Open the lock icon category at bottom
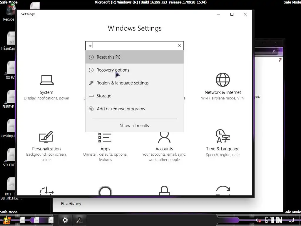Viewport: 301px width, 226px height. click(164, 190)
